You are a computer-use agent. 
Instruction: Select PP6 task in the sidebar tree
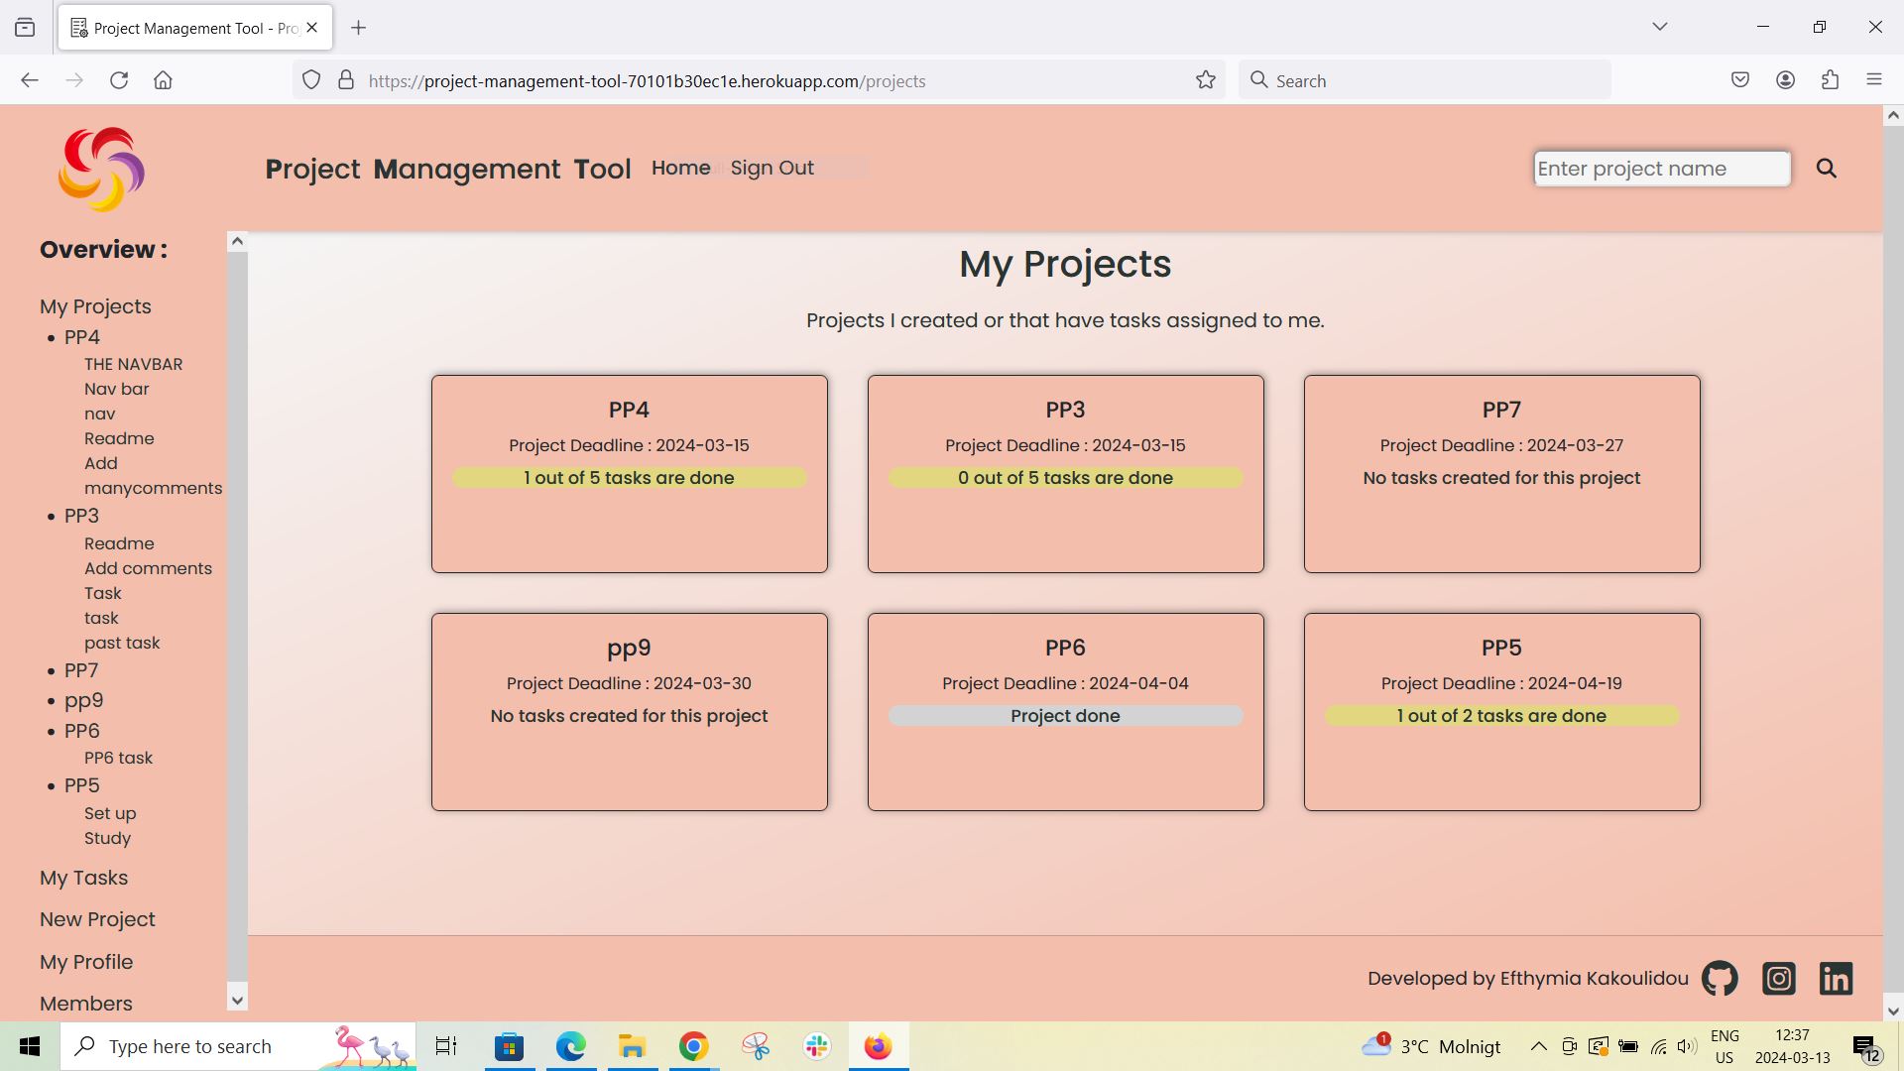118,757
